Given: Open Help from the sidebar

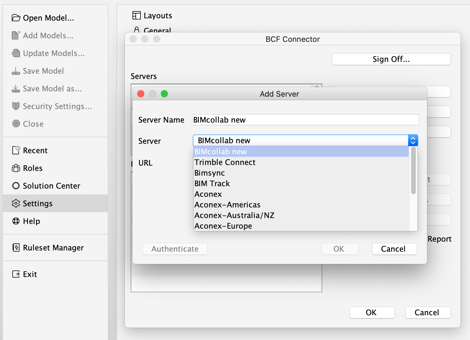Looking at the screenshot, I should (x=55, y=221).
